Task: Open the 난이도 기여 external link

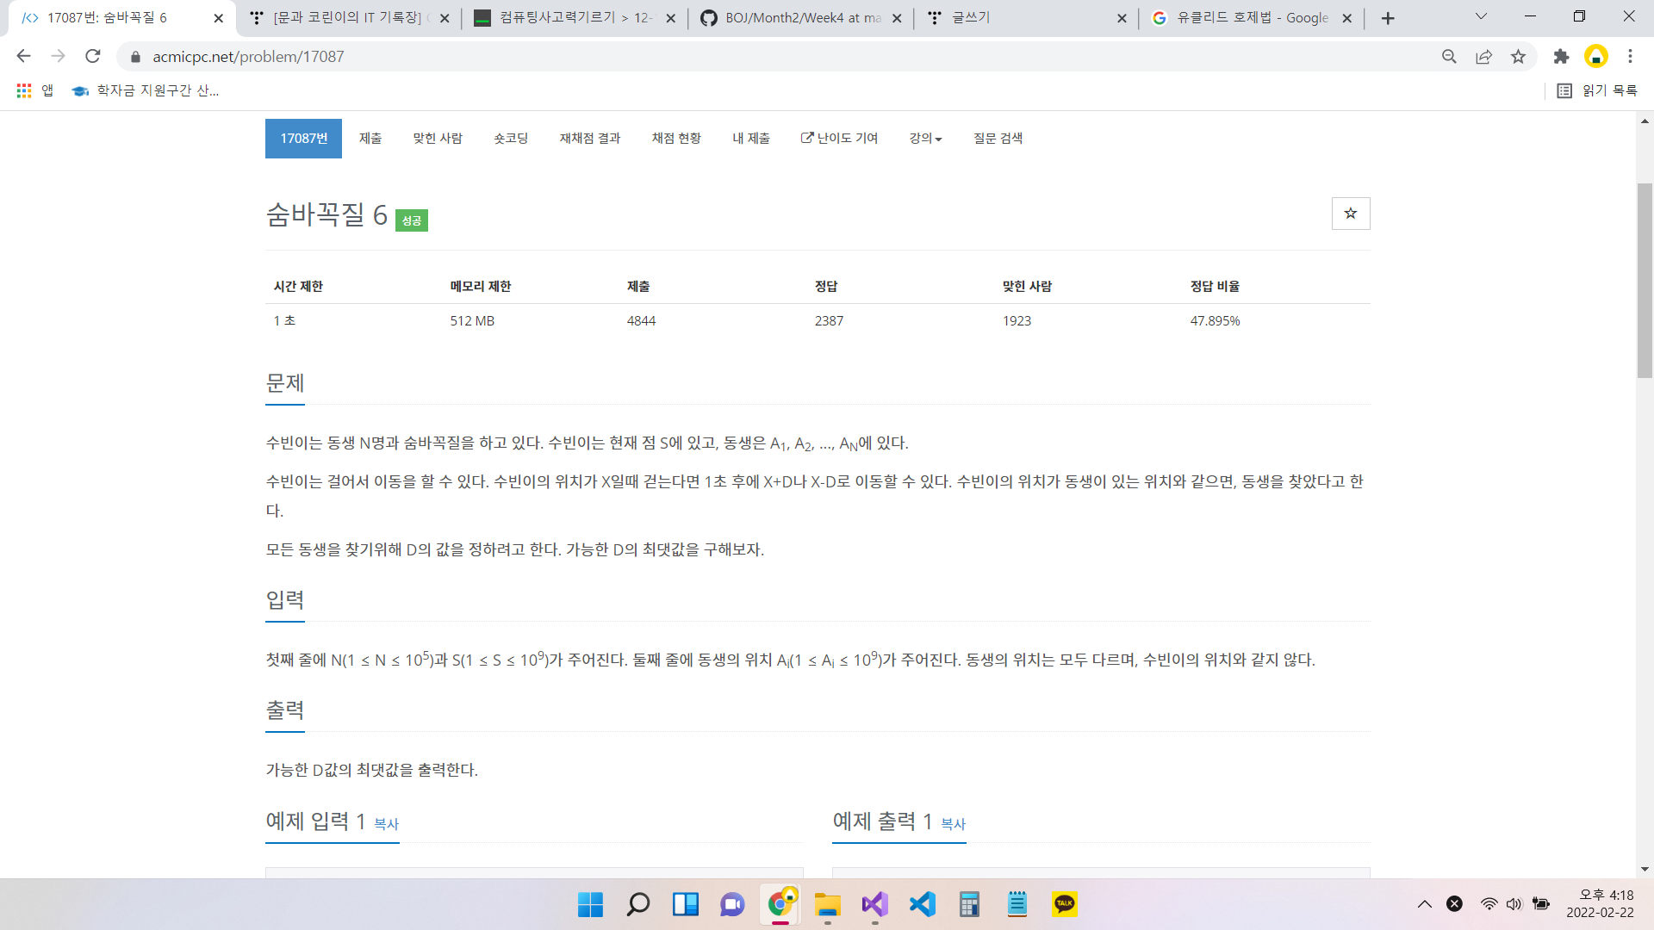Action: 839,139
